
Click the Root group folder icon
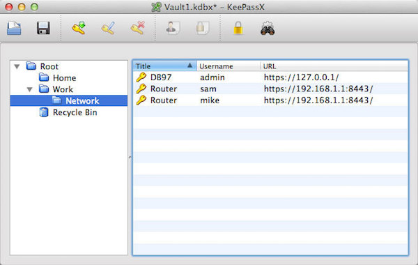click(x=31, y=66)
